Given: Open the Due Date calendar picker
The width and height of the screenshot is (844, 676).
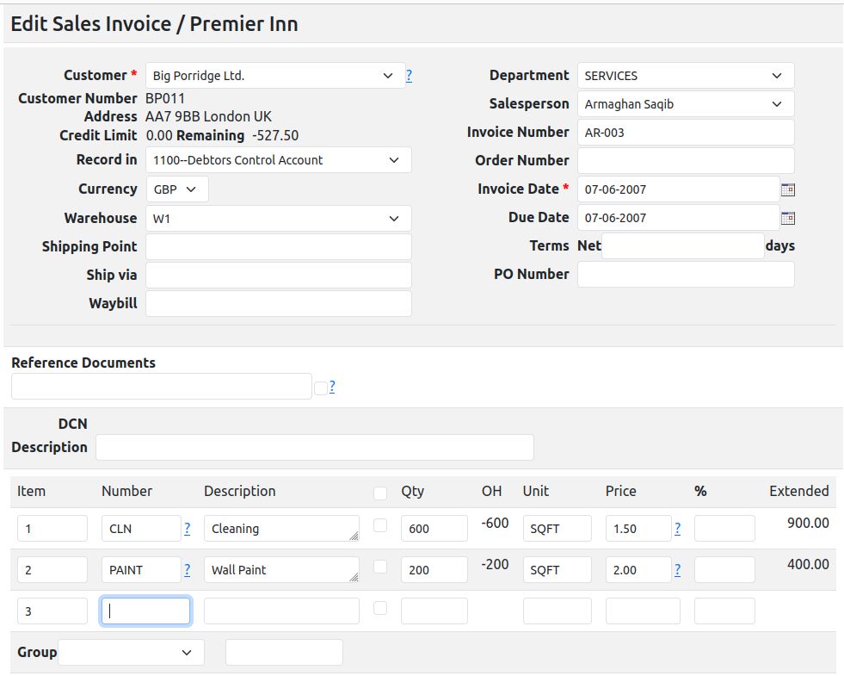Looking at the screenshot, I should (x=787, y=218).
